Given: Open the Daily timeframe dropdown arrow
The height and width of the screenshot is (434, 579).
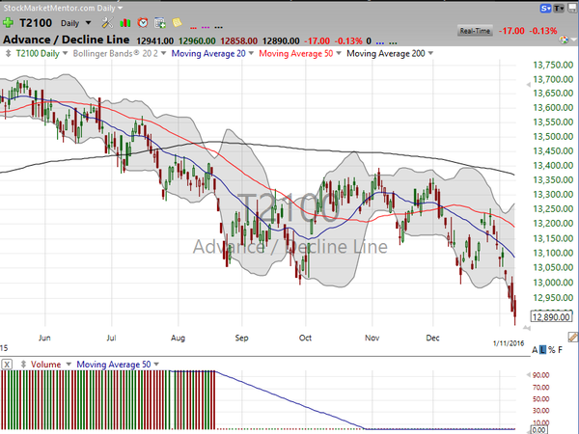Looking at the screenshot, I should click(88, 23).
